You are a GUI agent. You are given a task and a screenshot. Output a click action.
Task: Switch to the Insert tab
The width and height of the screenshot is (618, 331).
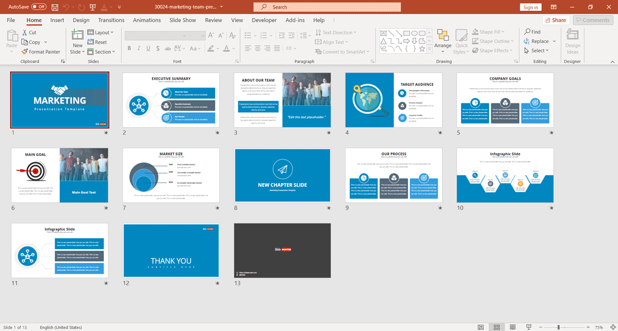(x=57, y=20)
